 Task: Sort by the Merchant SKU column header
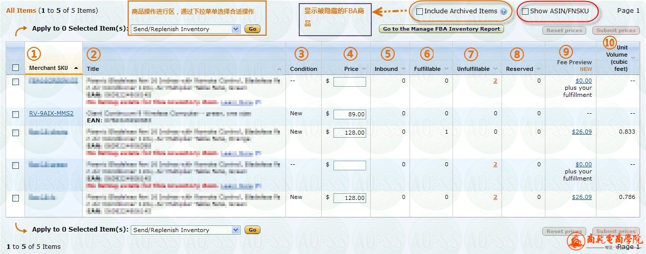[x=50, y=68]
